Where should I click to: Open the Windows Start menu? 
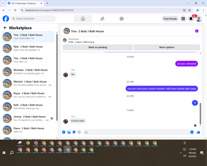tap(4, 153)
